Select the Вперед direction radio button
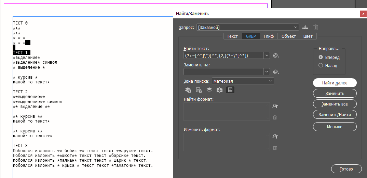367x178 pixels. point(321,57)
